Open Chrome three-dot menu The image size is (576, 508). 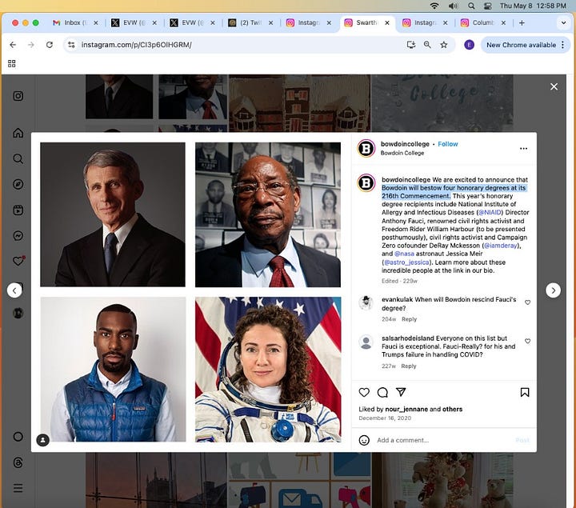pyautogui.click(x=562, y=45)
